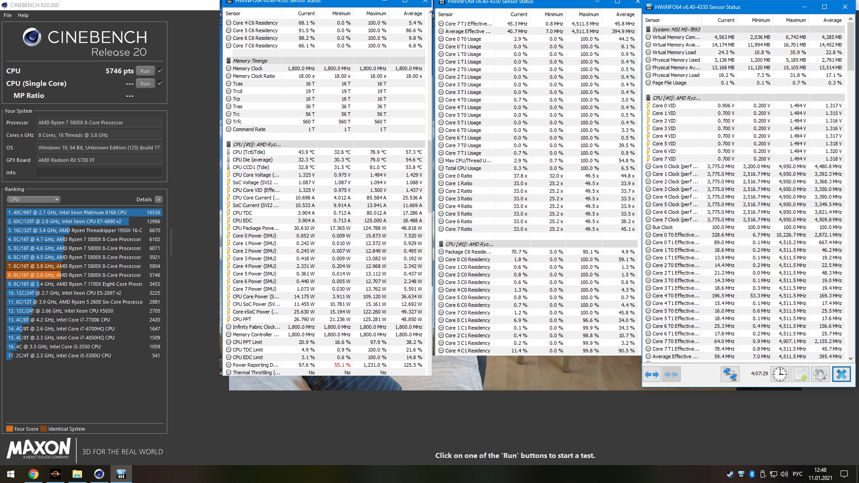The height and width of the screenshot is (483, 859).
Task: Toggle the CPU test checkbox
Action: coord(160,71)
